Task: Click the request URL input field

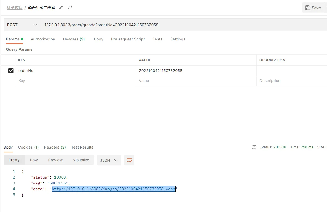Action: click(x=183, y=25)
